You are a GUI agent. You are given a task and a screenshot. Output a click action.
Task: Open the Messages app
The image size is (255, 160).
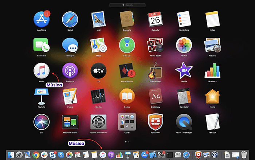click(70, 46)
